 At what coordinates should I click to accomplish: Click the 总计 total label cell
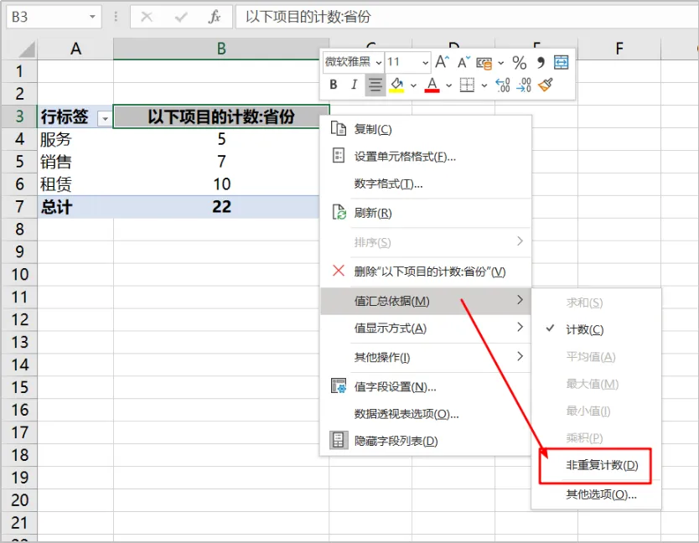click(75, 207)
